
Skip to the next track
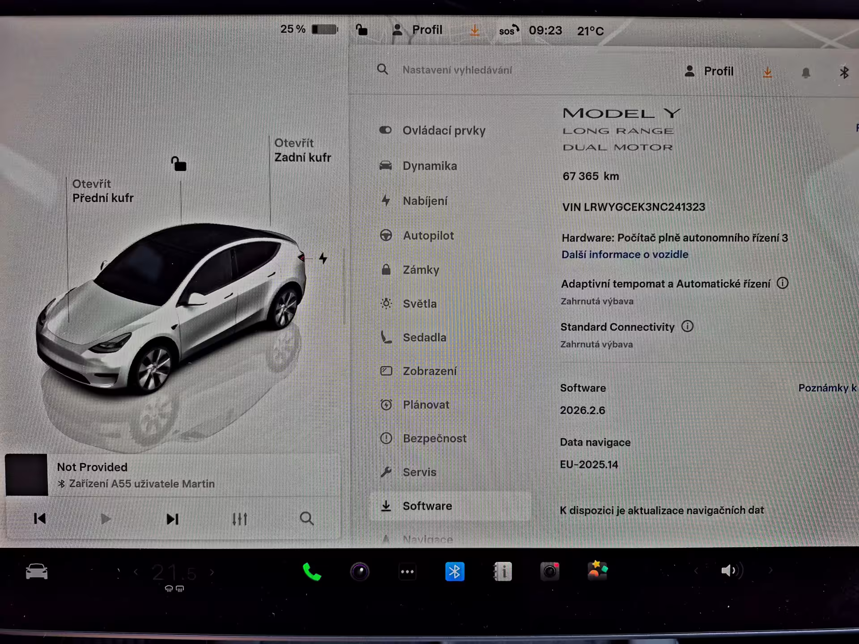(172, 519)
